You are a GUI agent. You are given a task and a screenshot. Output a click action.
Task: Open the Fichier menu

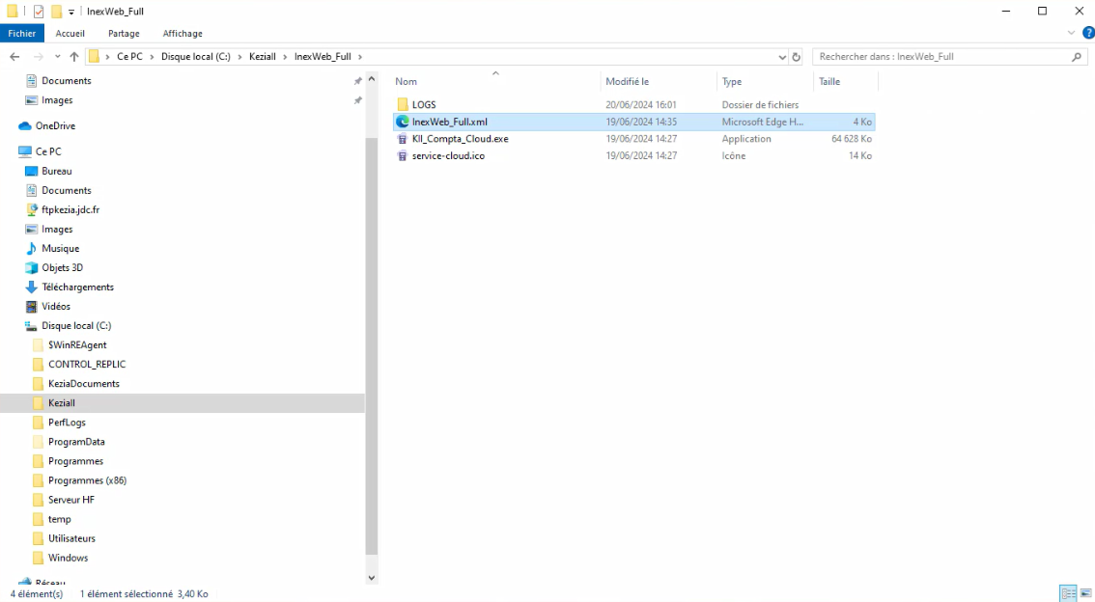tap(21, 34)
